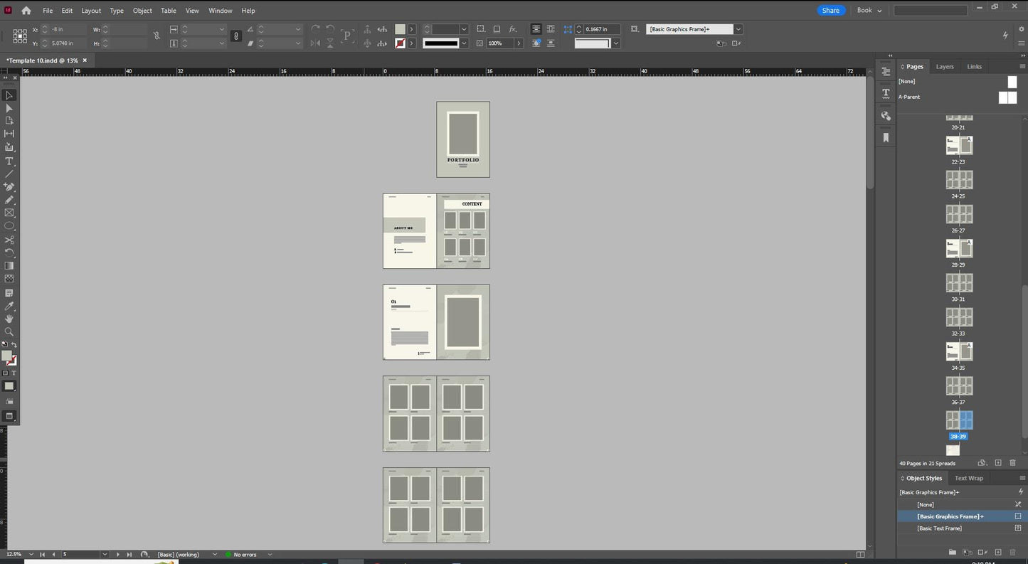The image size is (1028, 564).
Task: Toggle constrain proportions for width and height
Action: coord(157,36)
